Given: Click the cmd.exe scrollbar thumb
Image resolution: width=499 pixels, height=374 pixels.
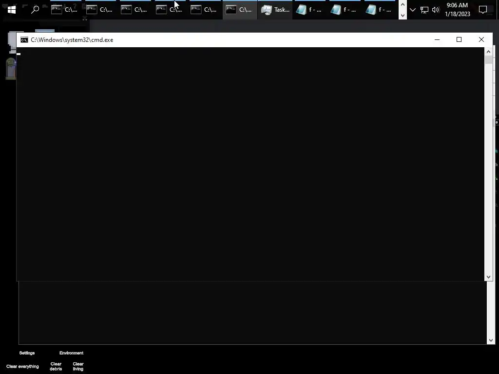Looking at the screenshot, I should [488, 60].
